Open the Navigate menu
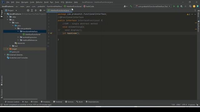 pyautogui.click(x=25, y=2)
